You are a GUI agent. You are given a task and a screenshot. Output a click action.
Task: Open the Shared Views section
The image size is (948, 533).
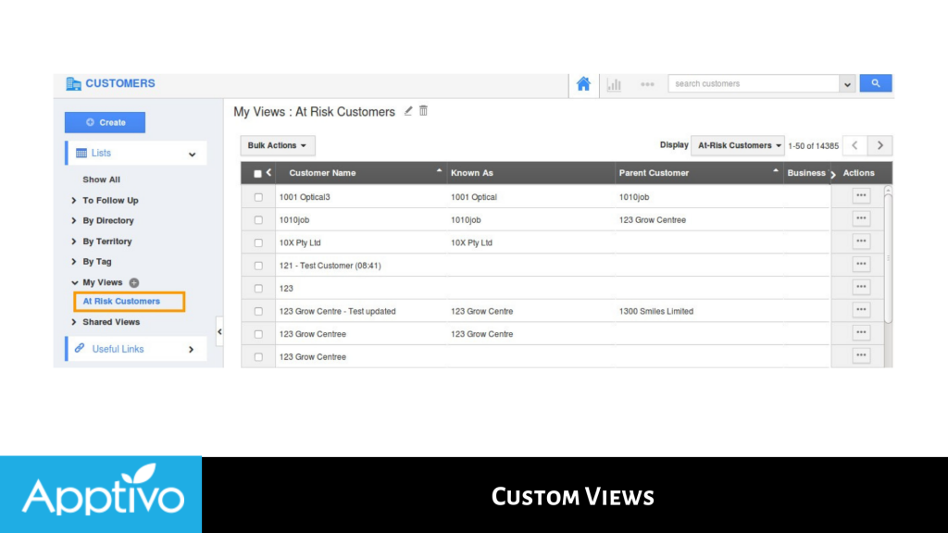tap(112, 322)
